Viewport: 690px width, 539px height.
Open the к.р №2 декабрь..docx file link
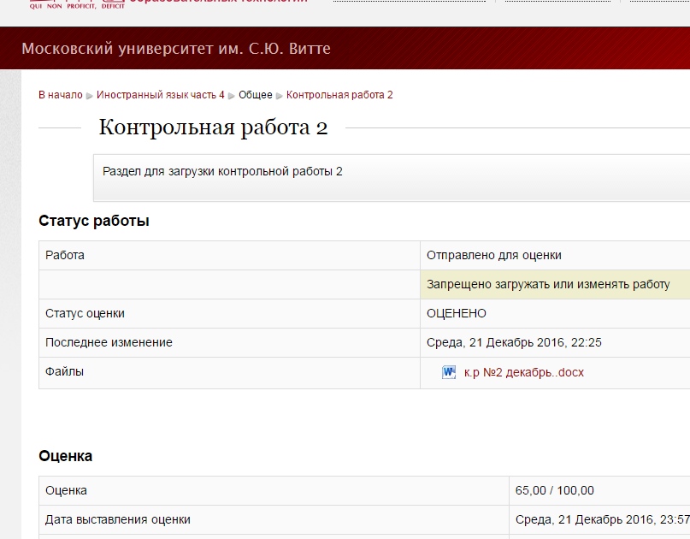(x=523, y=372)
